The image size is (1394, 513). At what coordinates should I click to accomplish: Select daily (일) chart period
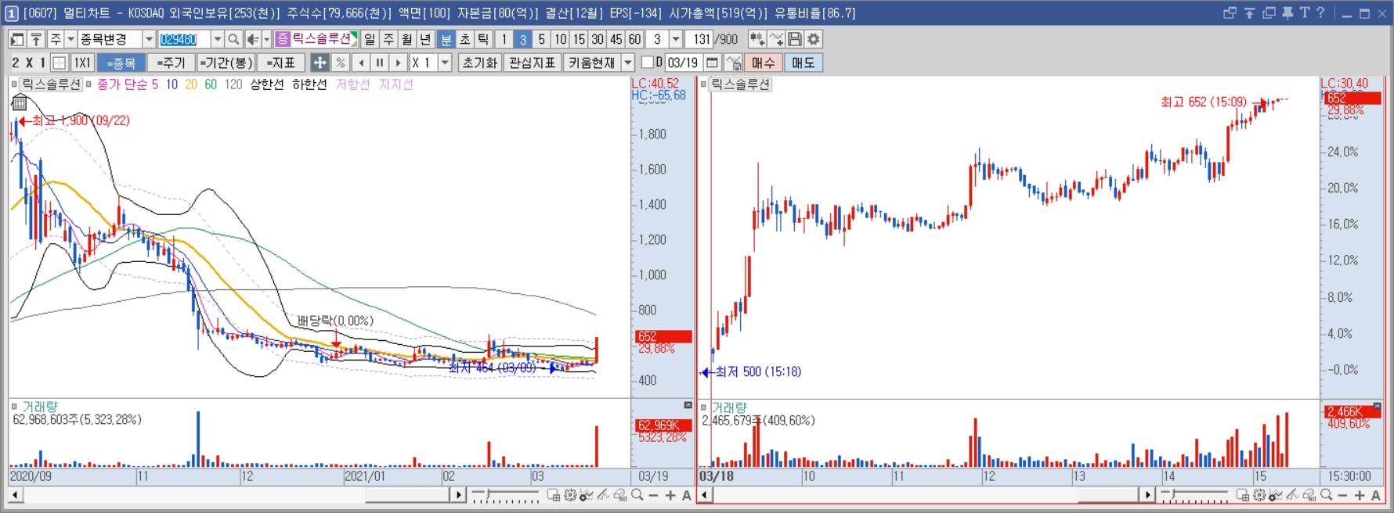(x=370, y=39)
